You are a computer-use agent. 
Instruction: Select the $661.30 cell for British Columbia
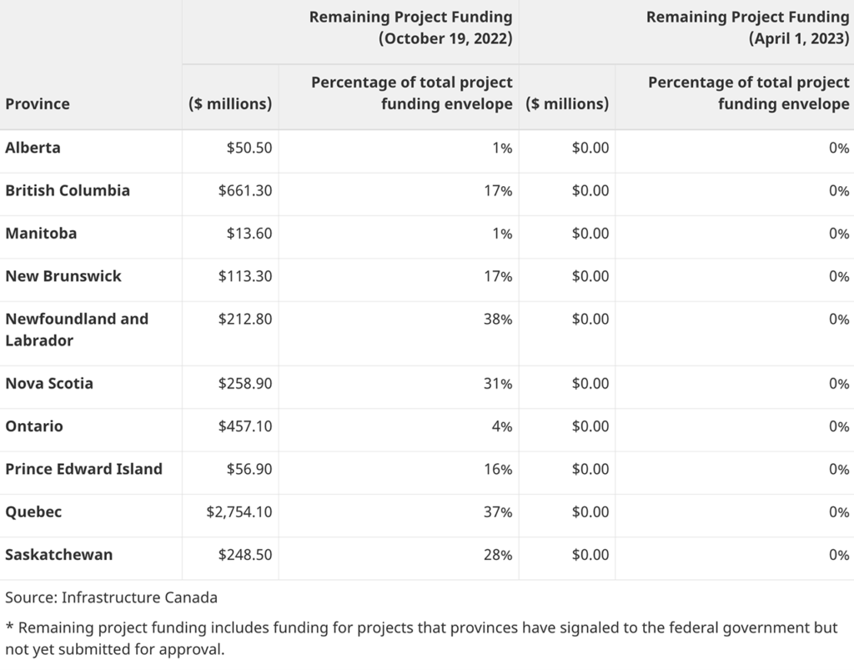(x=245, y=191)
